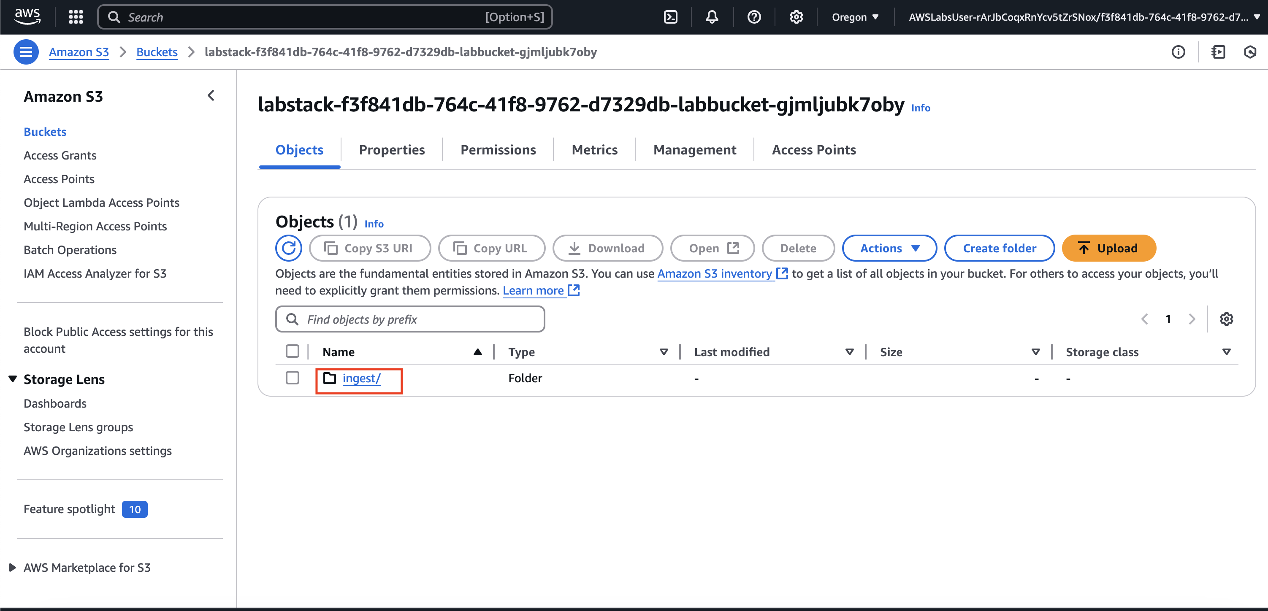Open the Actions dropdown
Viewport: 1268px width, 611px height.
tap(889, 248)
